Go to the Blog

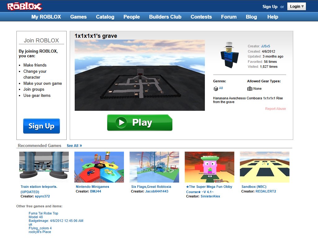pyautogui.click(x=251, y=17)
